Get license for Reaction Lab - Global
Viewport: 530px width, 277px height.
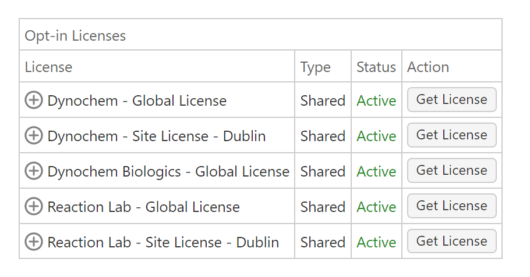451,206
